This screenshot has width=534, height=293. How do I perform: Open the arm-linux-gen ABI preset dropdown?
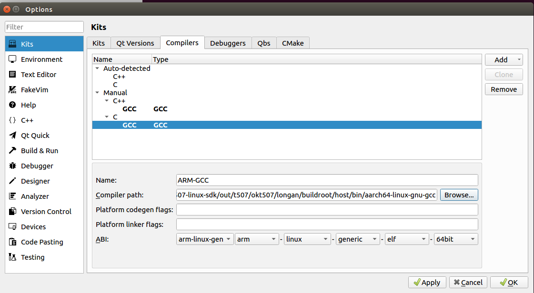[x=205, y=239]
